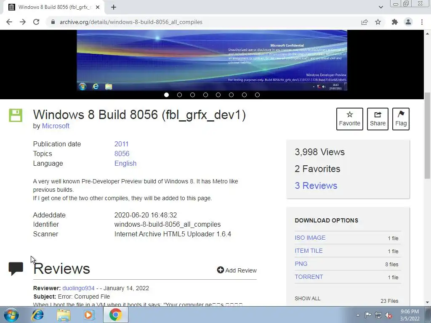Open the 8056 topic link
This screenshot has width=431, height=323.
click(x=122, y=154)
